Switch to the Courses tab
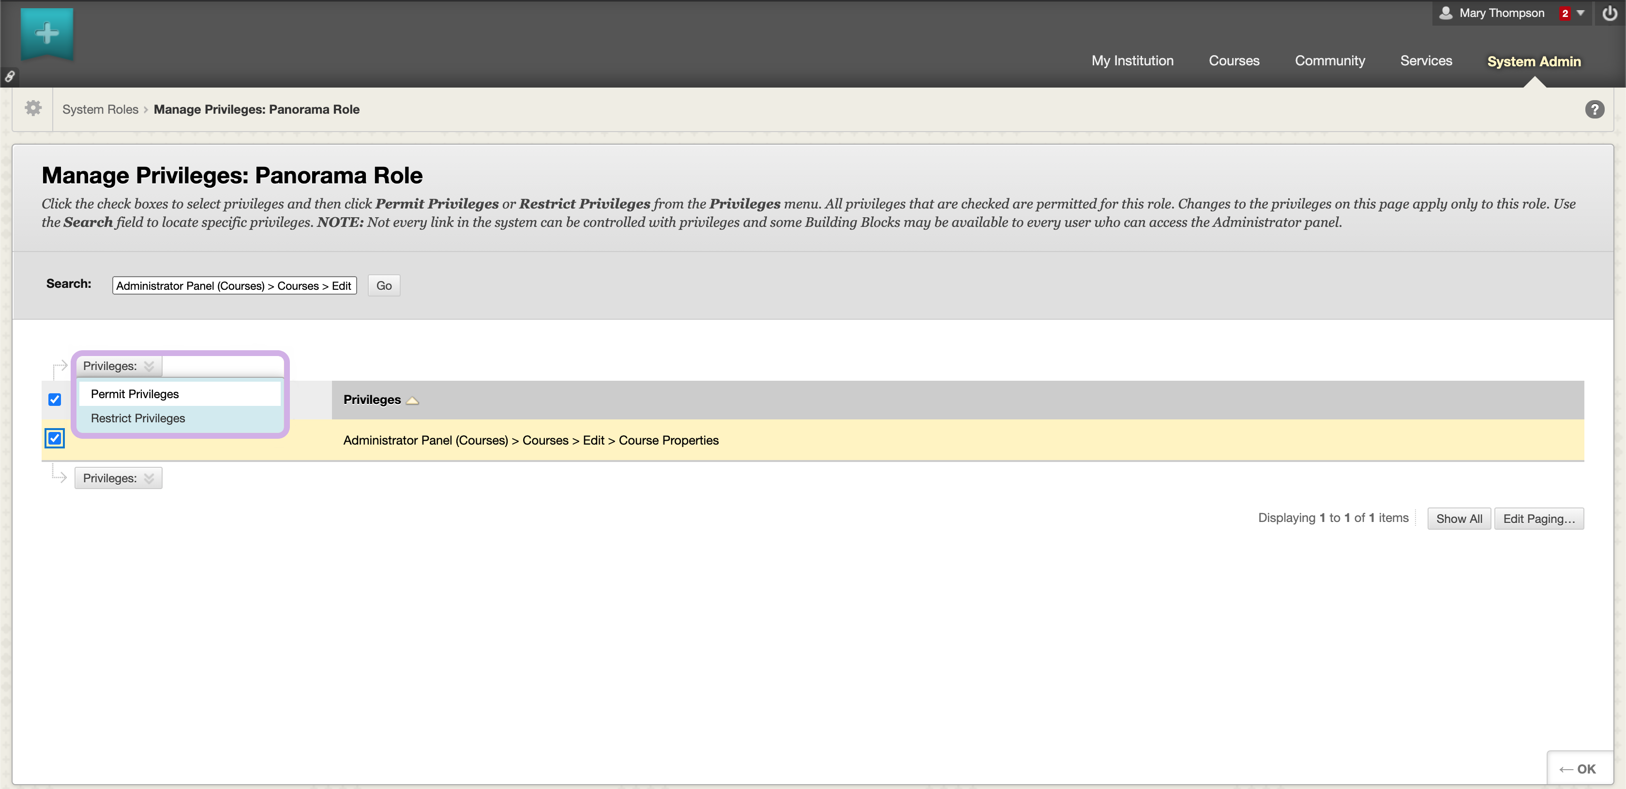The height and width of the screenshot is (789, 1626). click(1234, 60)
